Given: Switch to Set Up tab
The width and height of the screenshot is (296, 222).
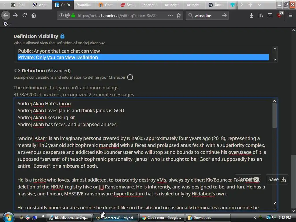Looking at the screenshot, I should coord(129,5).
